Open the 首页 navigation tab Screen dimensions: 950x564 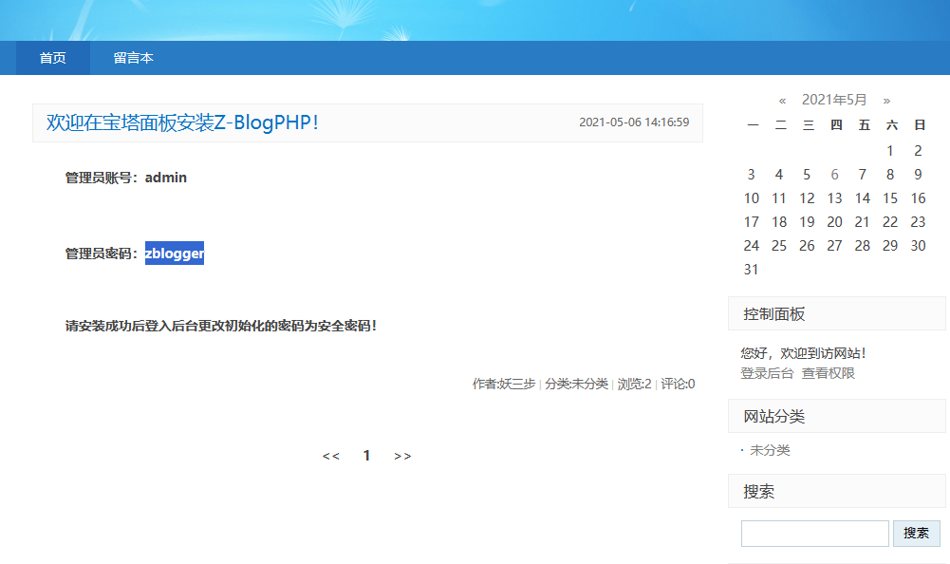pos(53,58)
